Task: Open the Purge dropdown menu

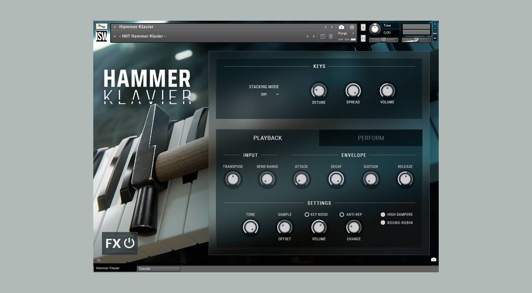Action: pos(346,33)
